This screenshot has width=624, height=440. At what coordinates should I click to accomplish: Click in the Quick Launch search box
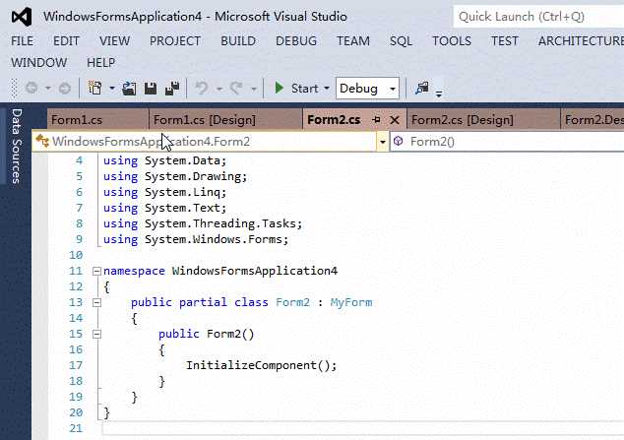coord(538,17)
